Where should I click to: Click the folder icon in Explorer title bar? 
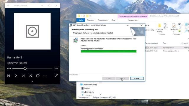pos(79,16)
